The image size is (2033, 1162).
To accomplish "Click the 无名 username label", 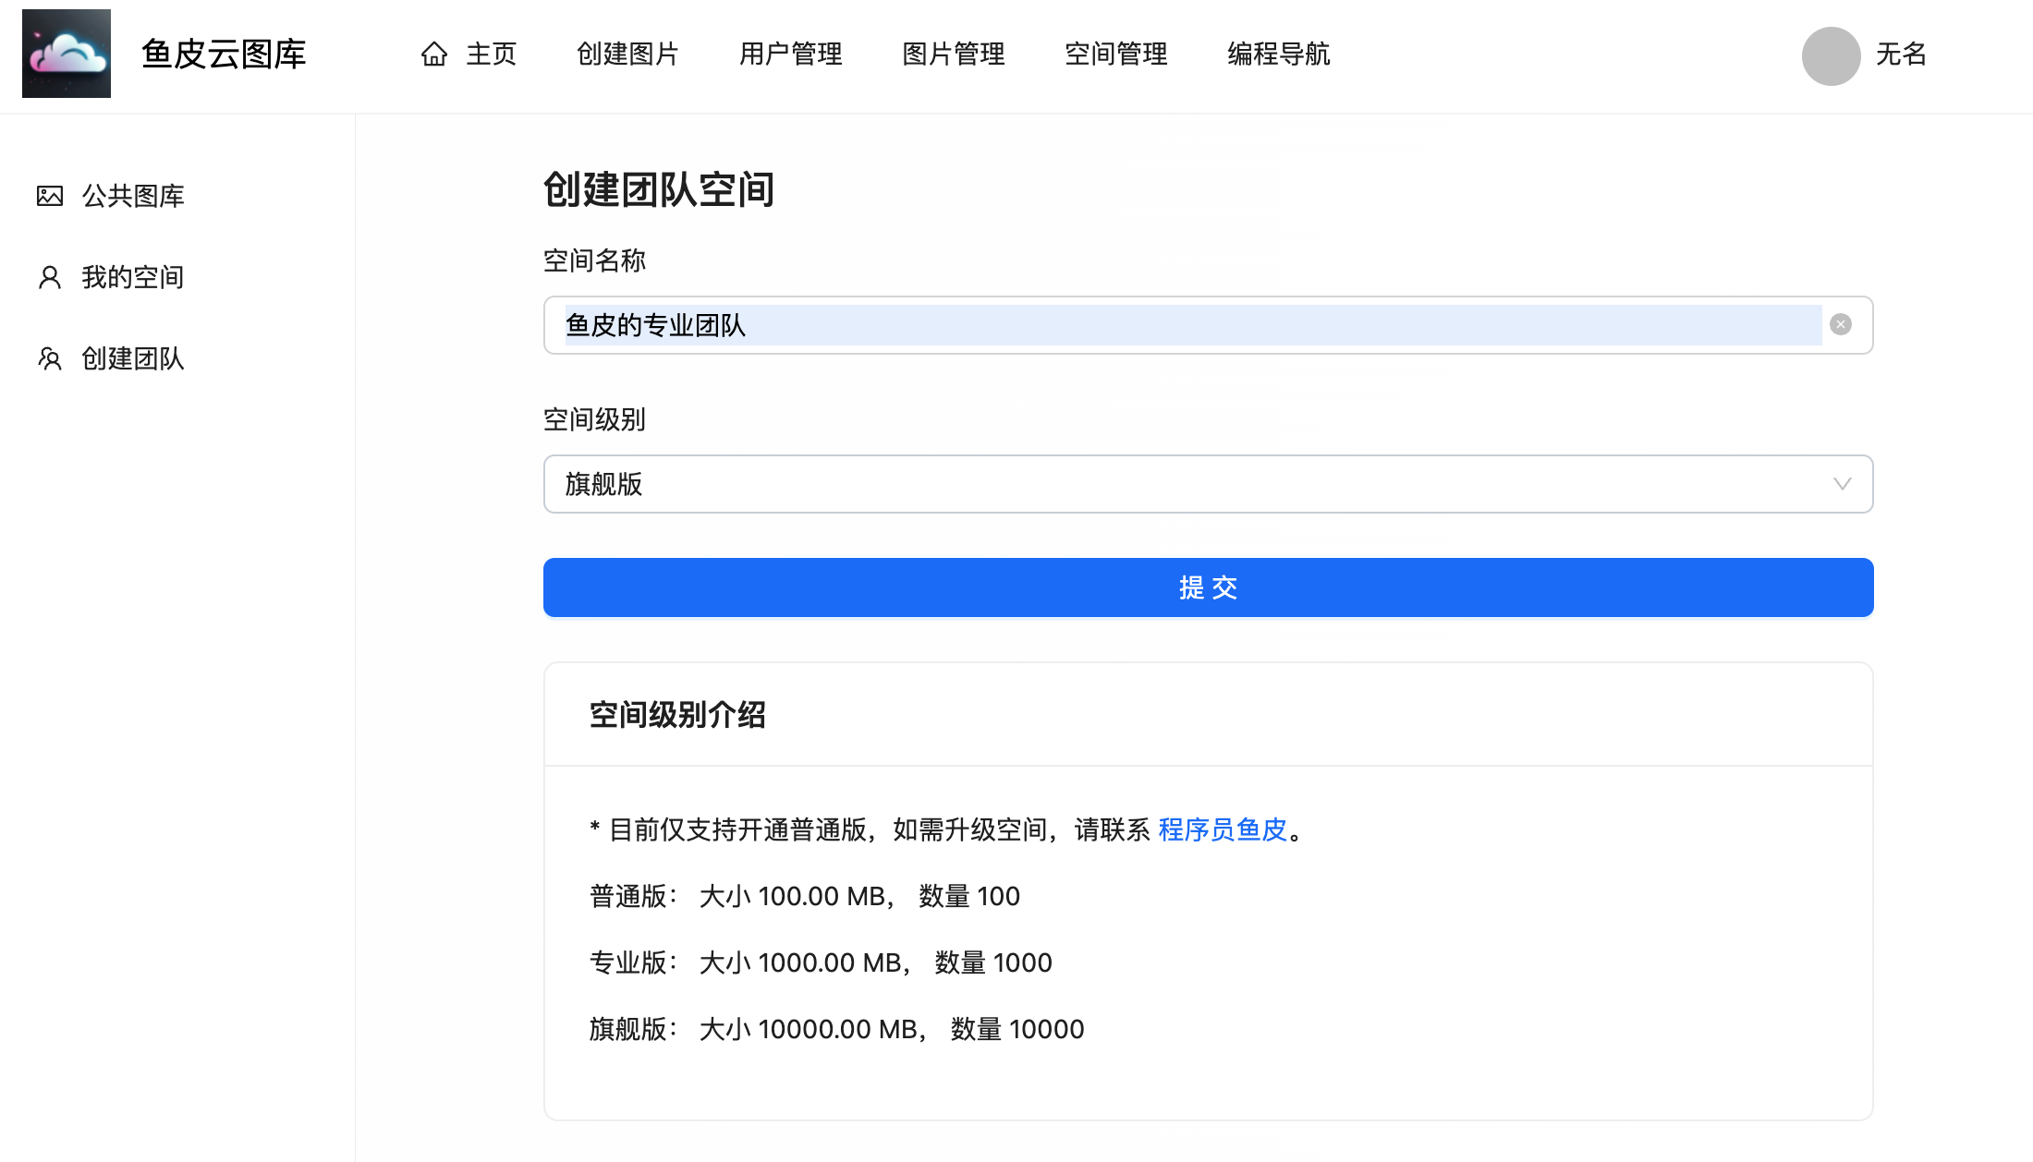I will pyautogui.click(x=1901, y=54).
